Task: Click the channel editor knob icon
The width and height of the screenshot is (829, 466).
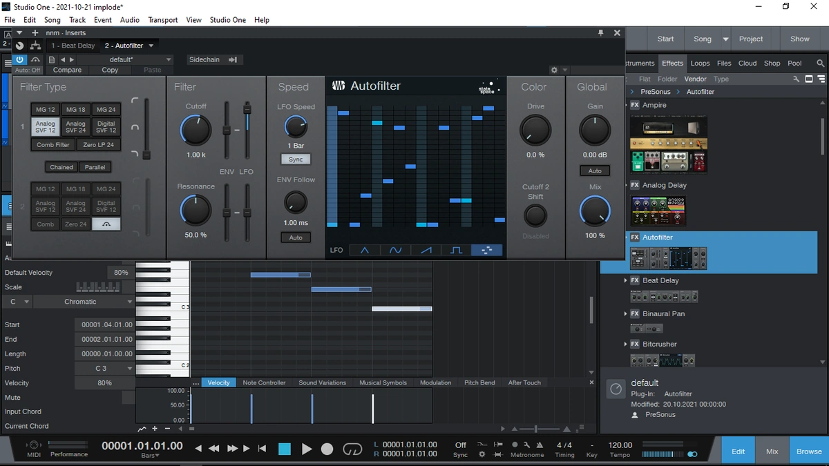Action: point(20,46)
